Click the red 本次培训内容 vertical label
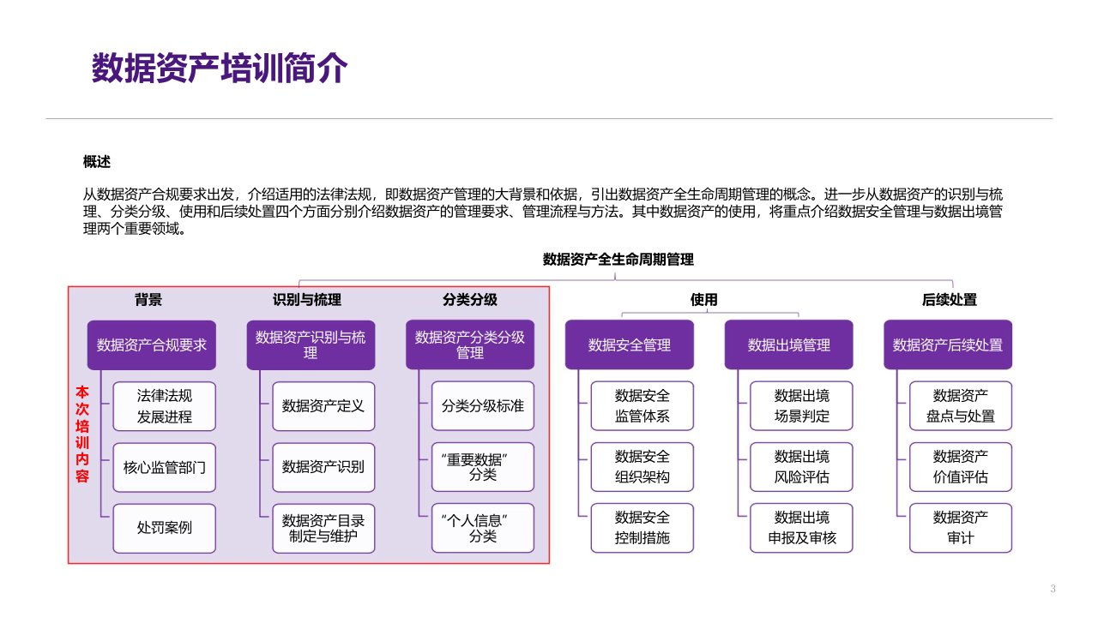 click(82, 434)
